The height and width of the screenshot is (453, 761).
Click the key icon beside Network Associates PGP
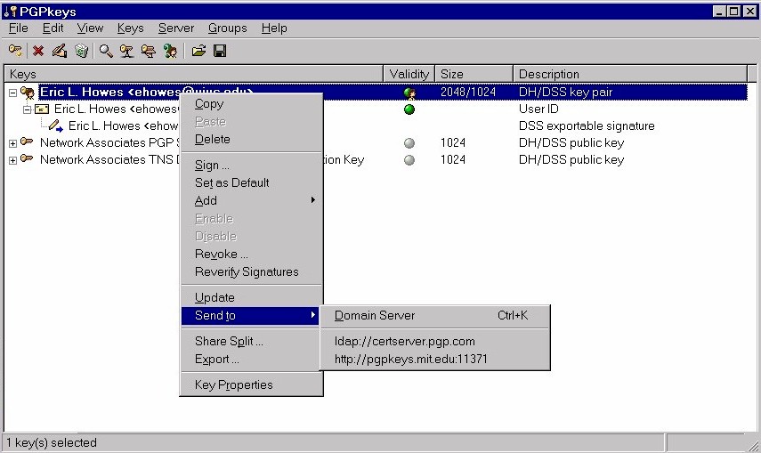(28, 142)
